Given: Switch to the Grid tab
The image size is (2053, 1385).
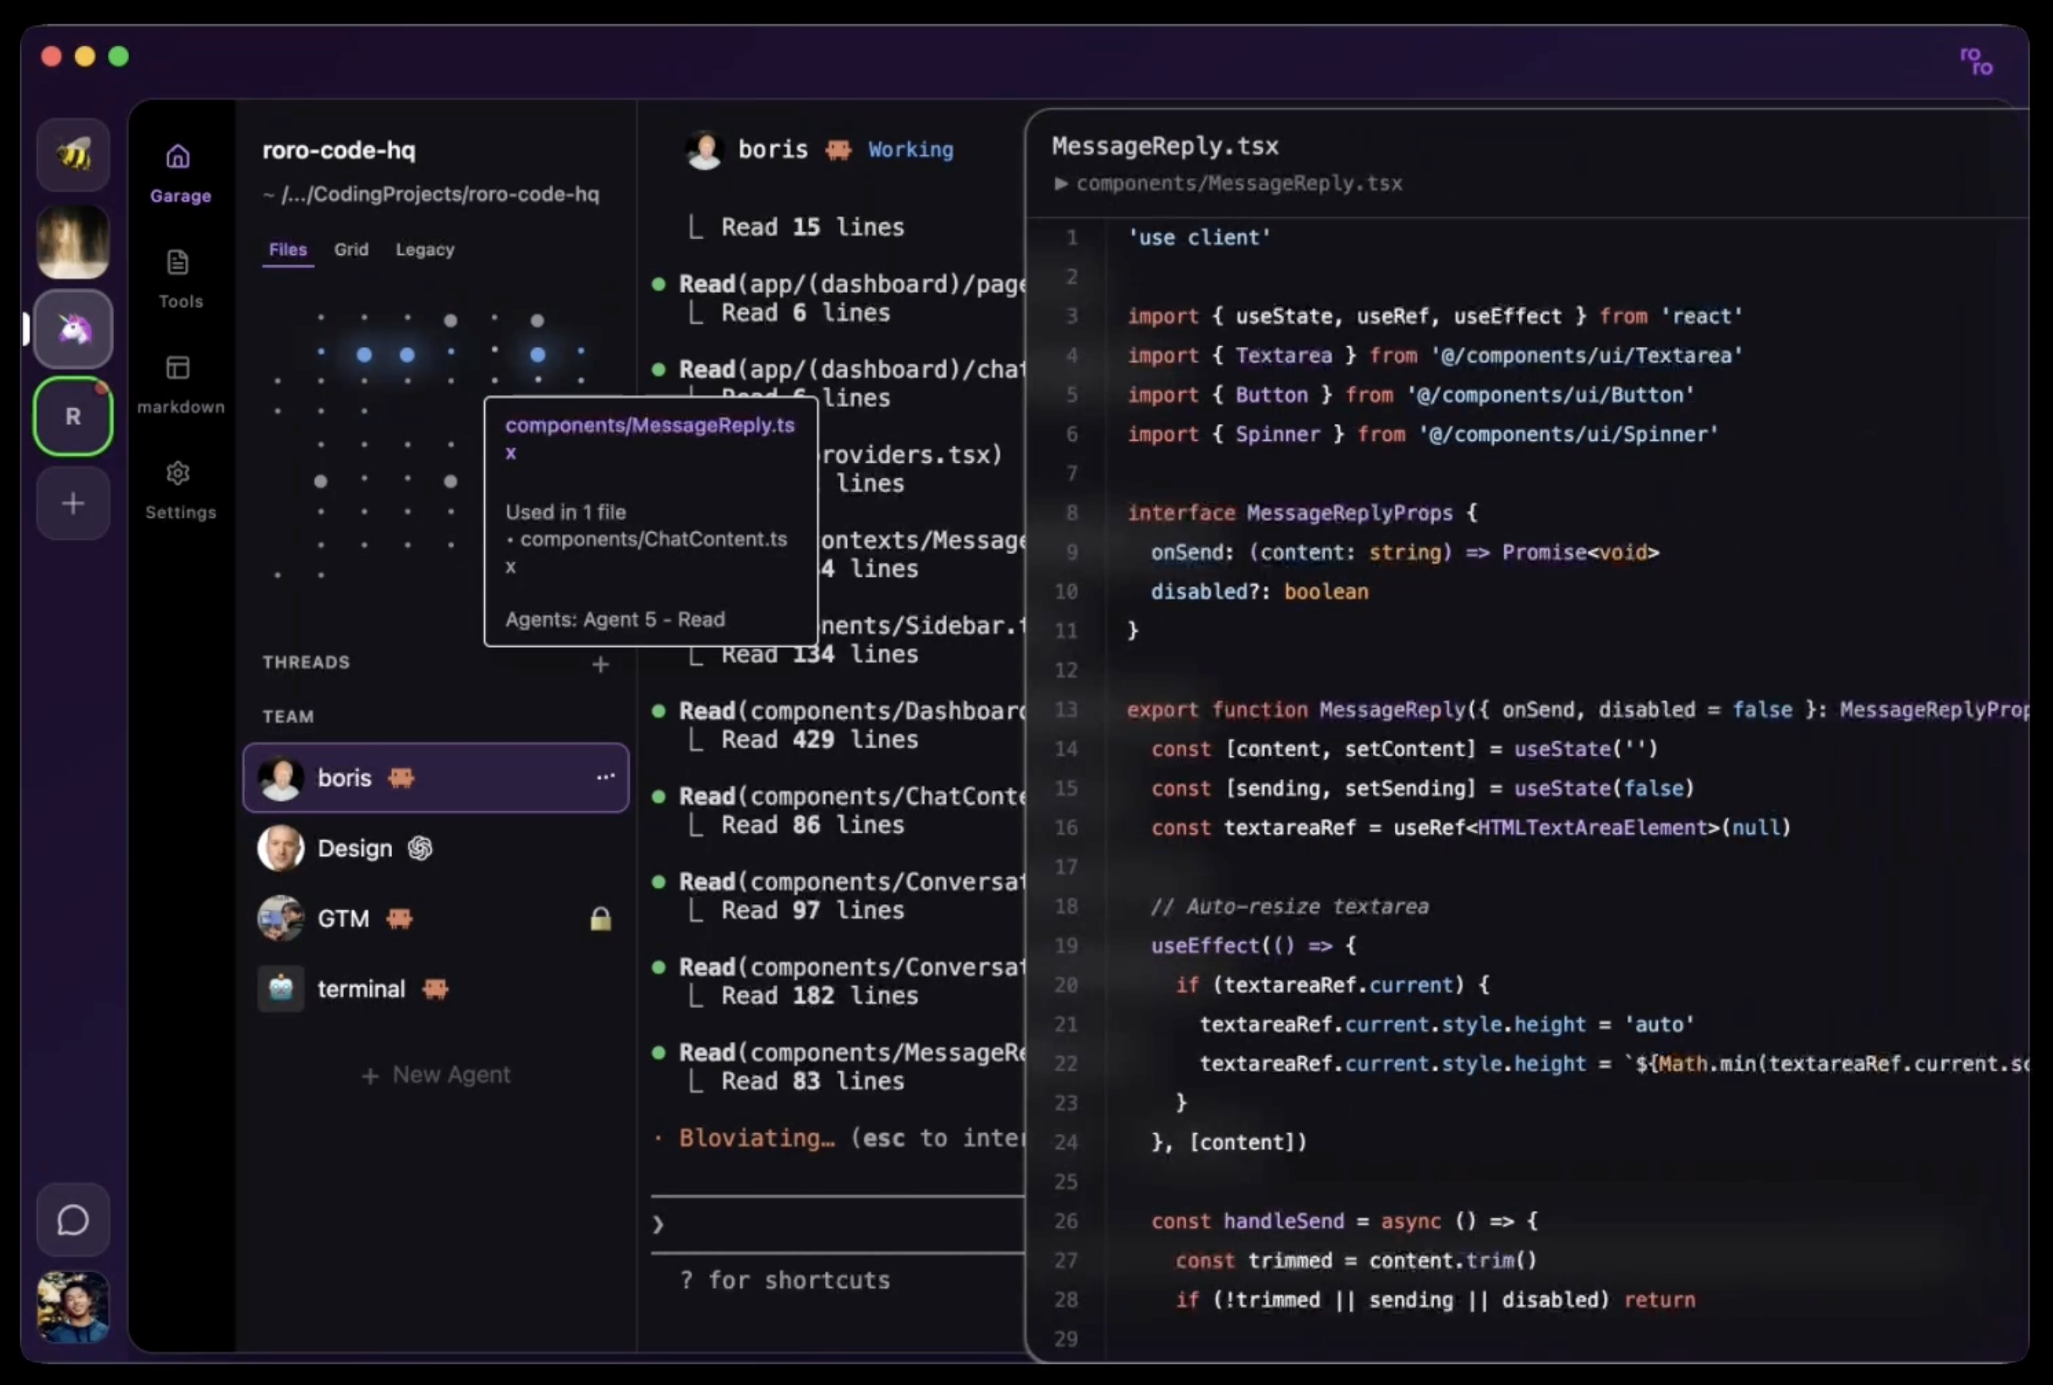Looking at the screenshot, I should point(351,250).
